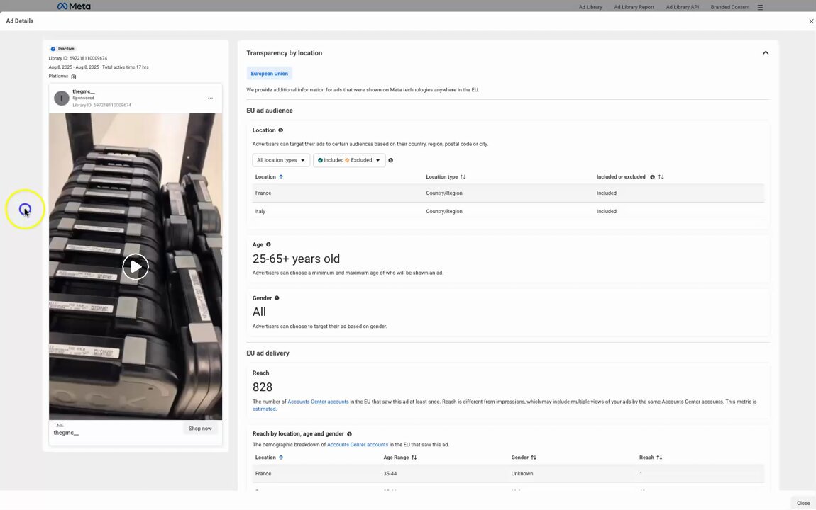Collapse Transparency by location section

point(766,53)
